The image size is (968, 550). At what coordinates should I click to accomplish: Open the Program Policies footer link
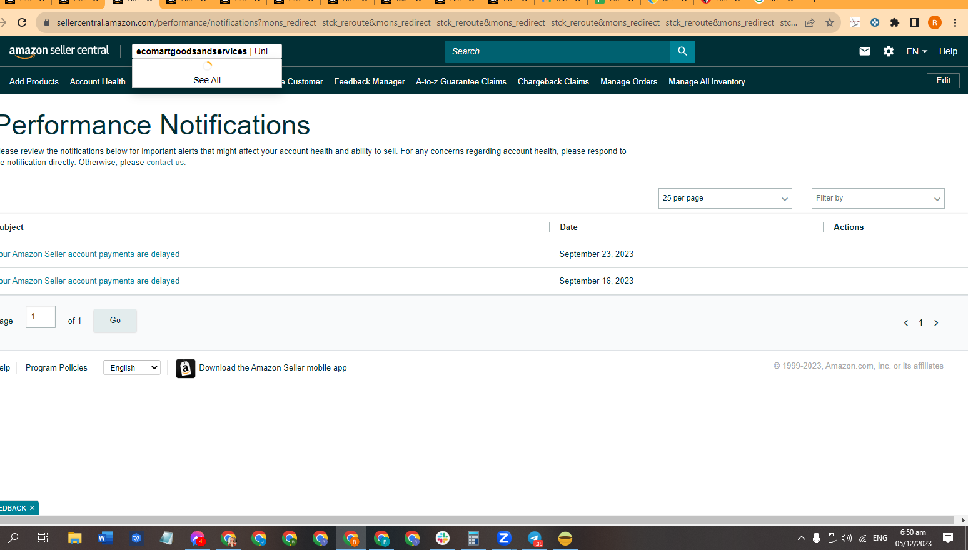[x=56, y=368]
